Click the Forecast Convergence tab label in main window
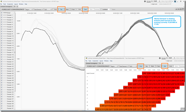The height and width of the screenshot is (112, 186). (x=6, y=6)
